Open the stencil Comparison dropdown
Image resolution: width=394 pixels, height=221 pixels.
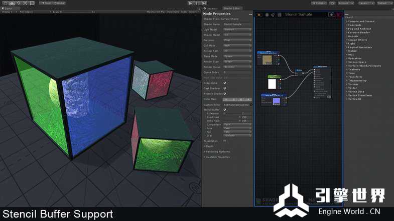tap(237, 124)
